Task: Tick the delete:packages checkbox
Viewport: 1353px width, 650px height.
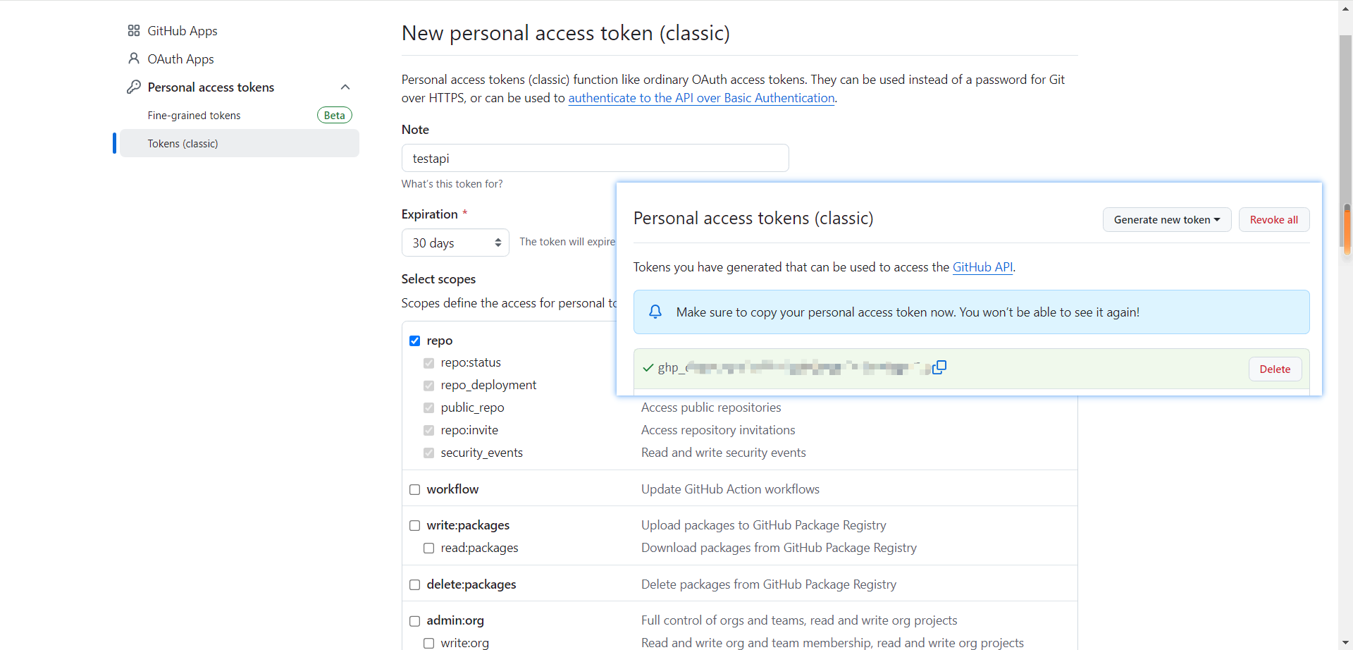Action: 415,584
